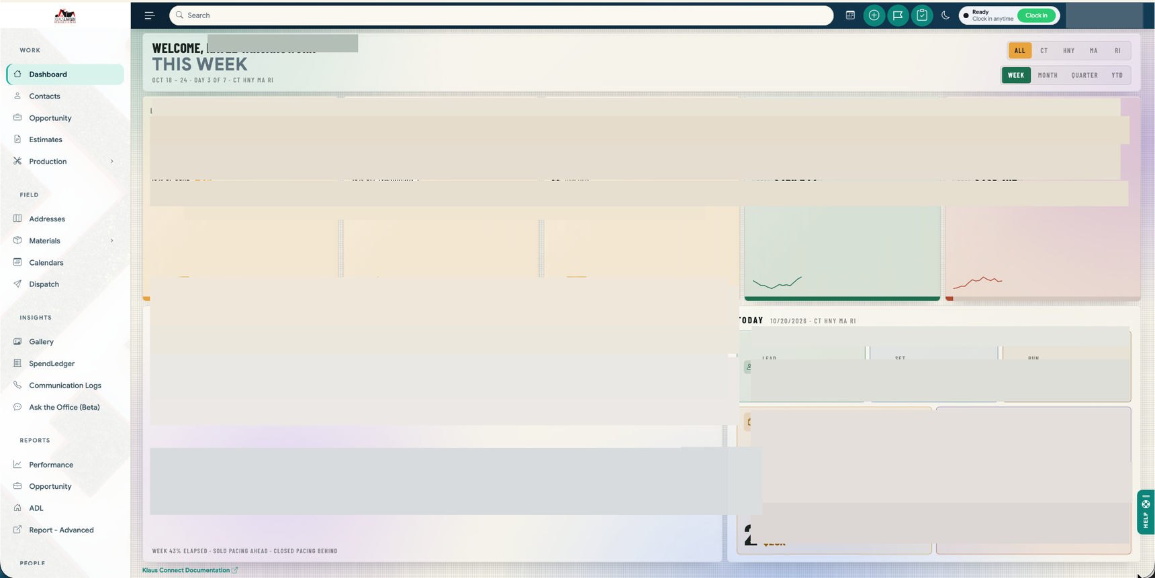Click into the Search input field
Image resolution: width=1155 pixels, height=578 pixels.
(x=501, y=15)
